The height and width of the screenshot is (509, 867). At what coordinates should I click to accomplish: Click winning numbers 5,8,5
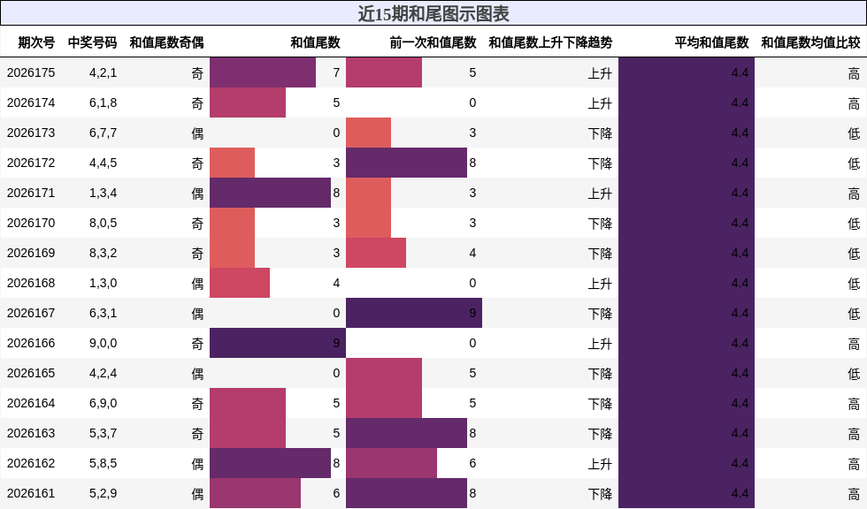click(103, 463)
